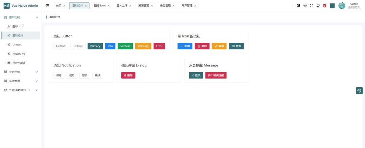Open KeepAlive in the sidebar
Viewport: 365px width, 148px height.
(x=21, y=54)
